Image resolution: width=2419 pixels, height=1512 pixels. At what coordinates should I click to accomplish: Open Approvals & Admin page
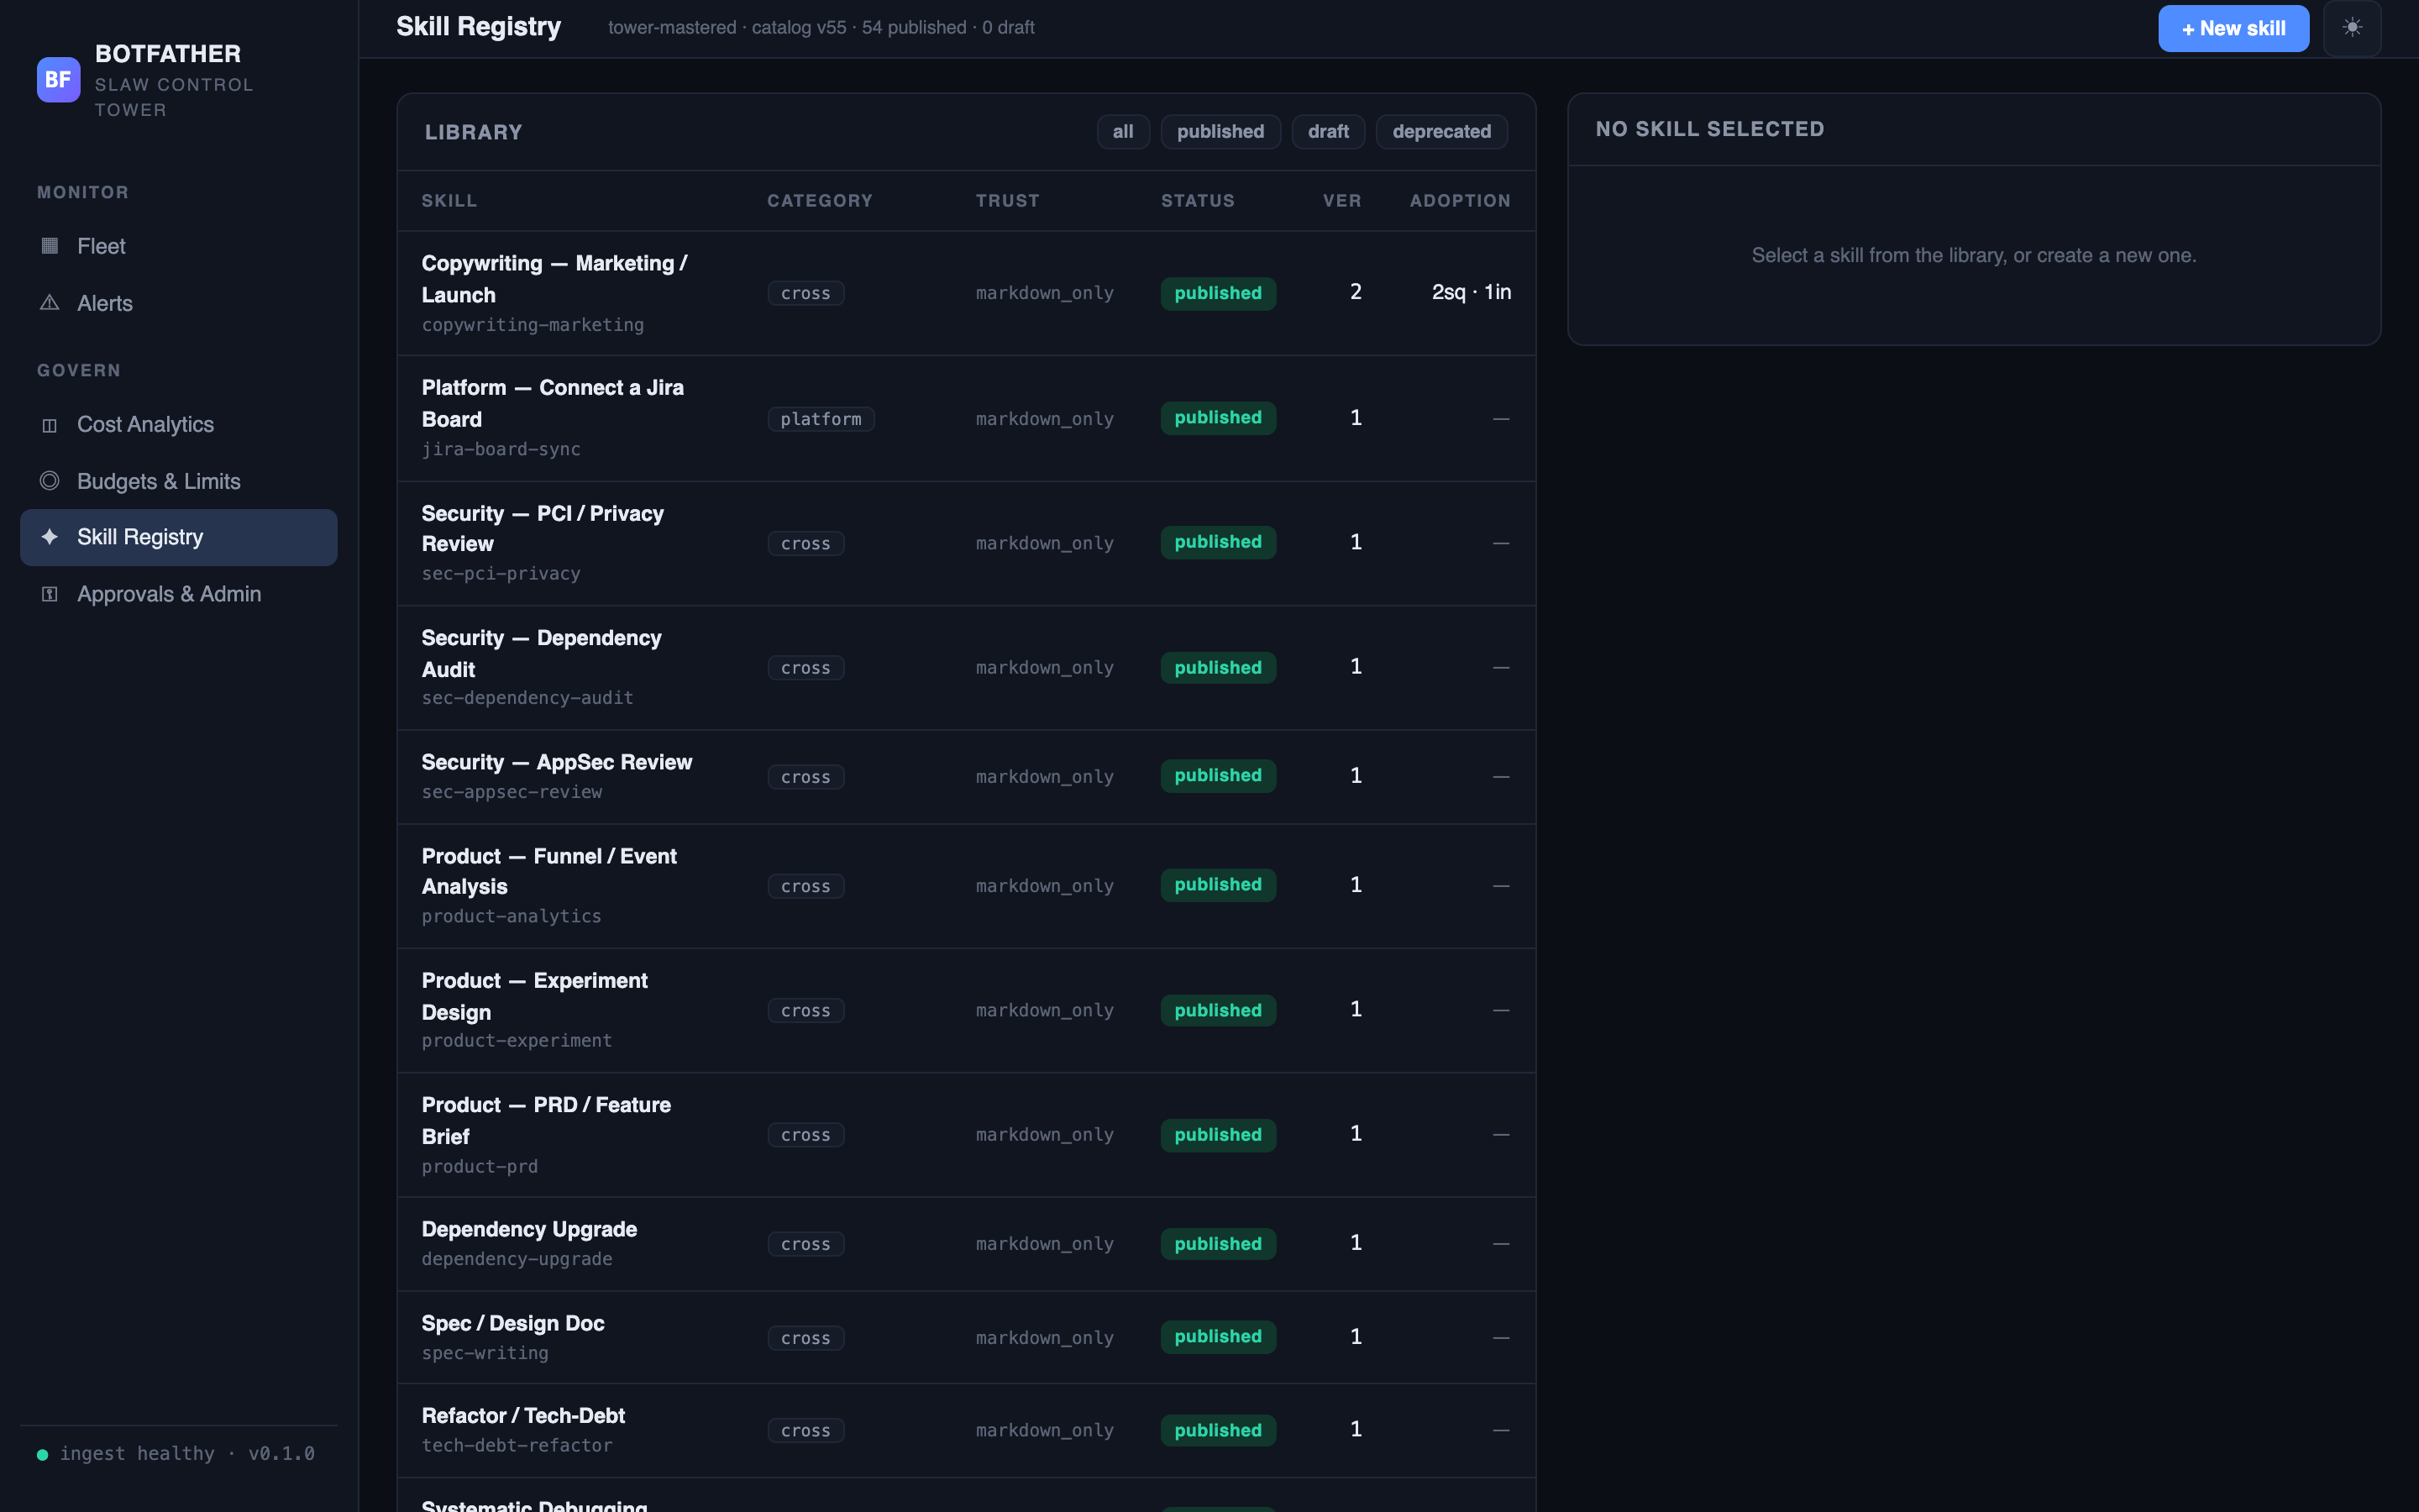(x=179, y=594)
